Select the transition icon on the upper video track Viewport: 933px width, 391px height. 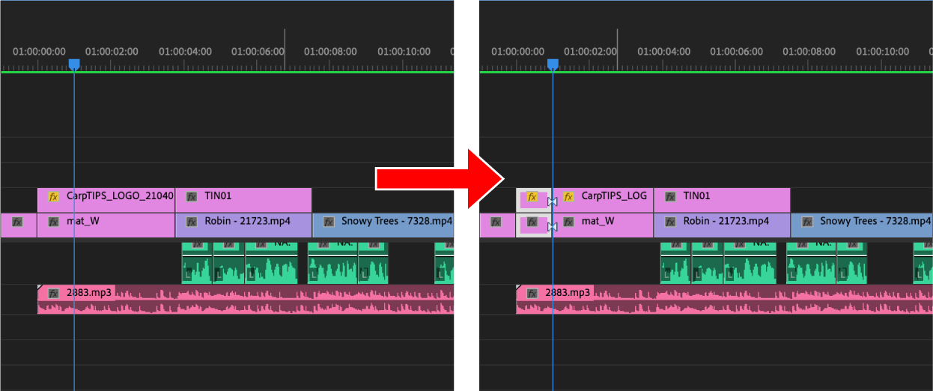(553, 201)
